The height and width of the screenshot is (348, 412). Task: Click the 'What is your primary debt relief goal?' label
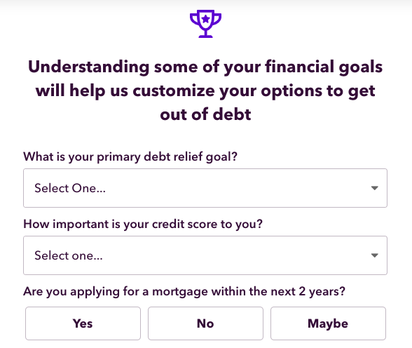click(x=130, y=157)
